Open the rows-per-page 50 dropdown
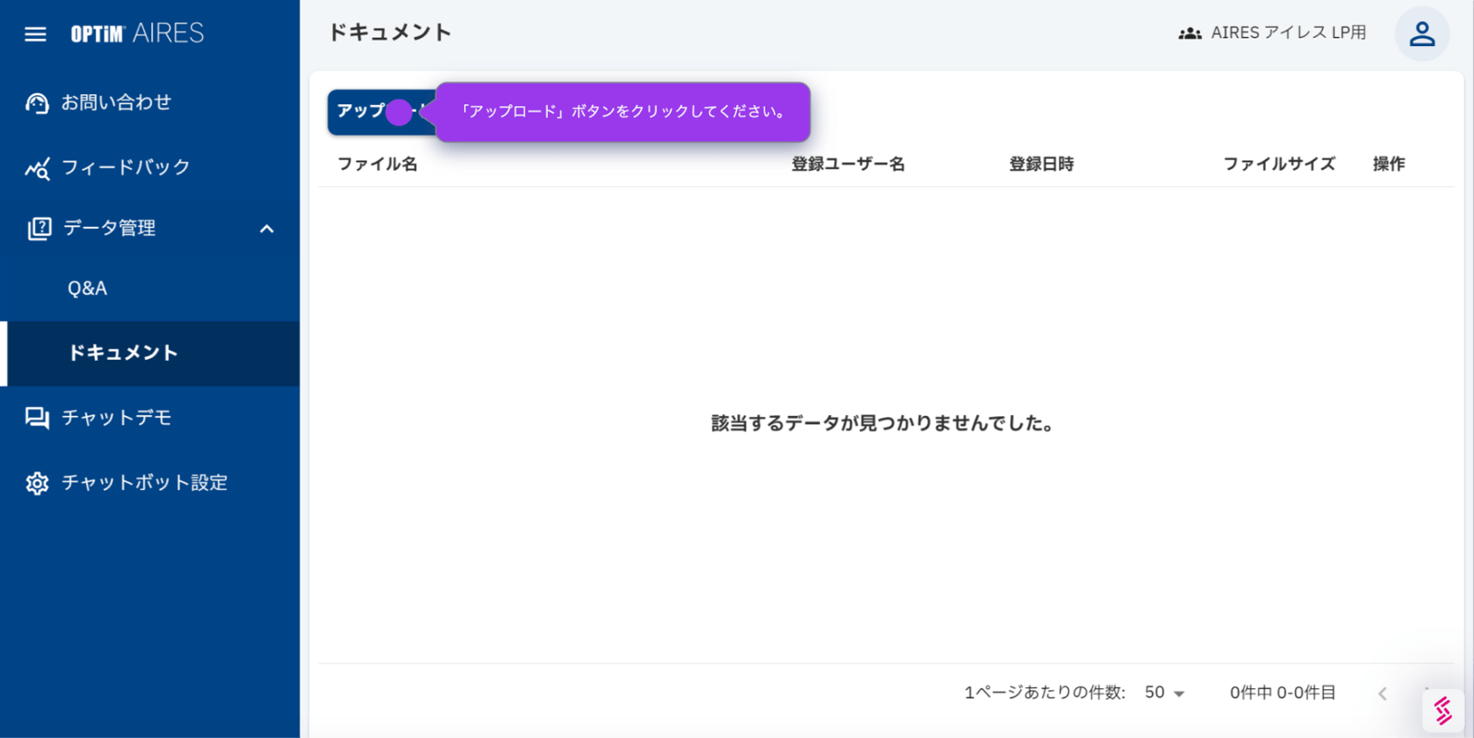Viewport: 1474px width, 738px height. click(1164, 693)
